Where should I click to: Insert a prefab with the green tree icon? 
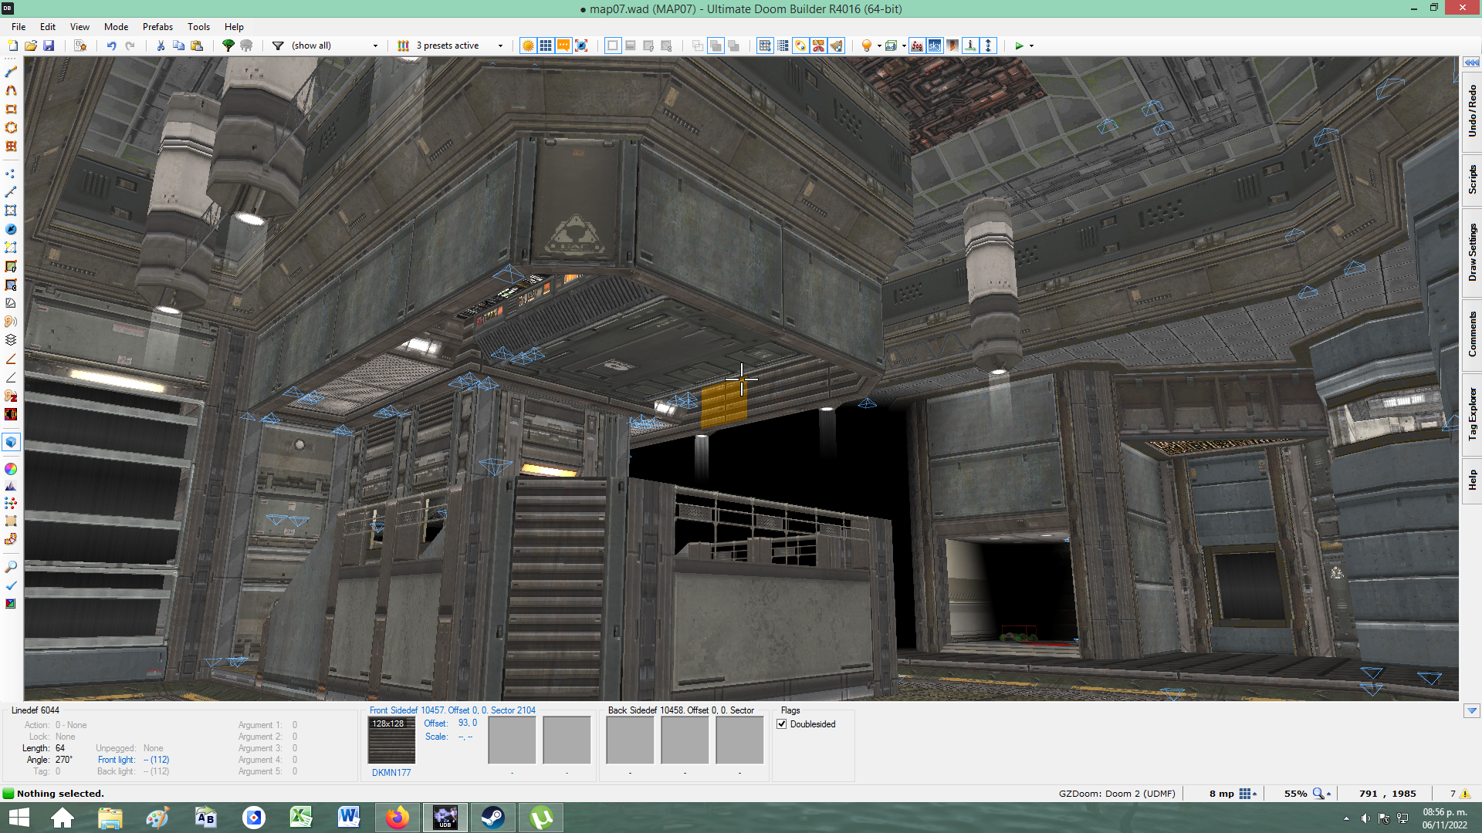click(x=228, y=46)
